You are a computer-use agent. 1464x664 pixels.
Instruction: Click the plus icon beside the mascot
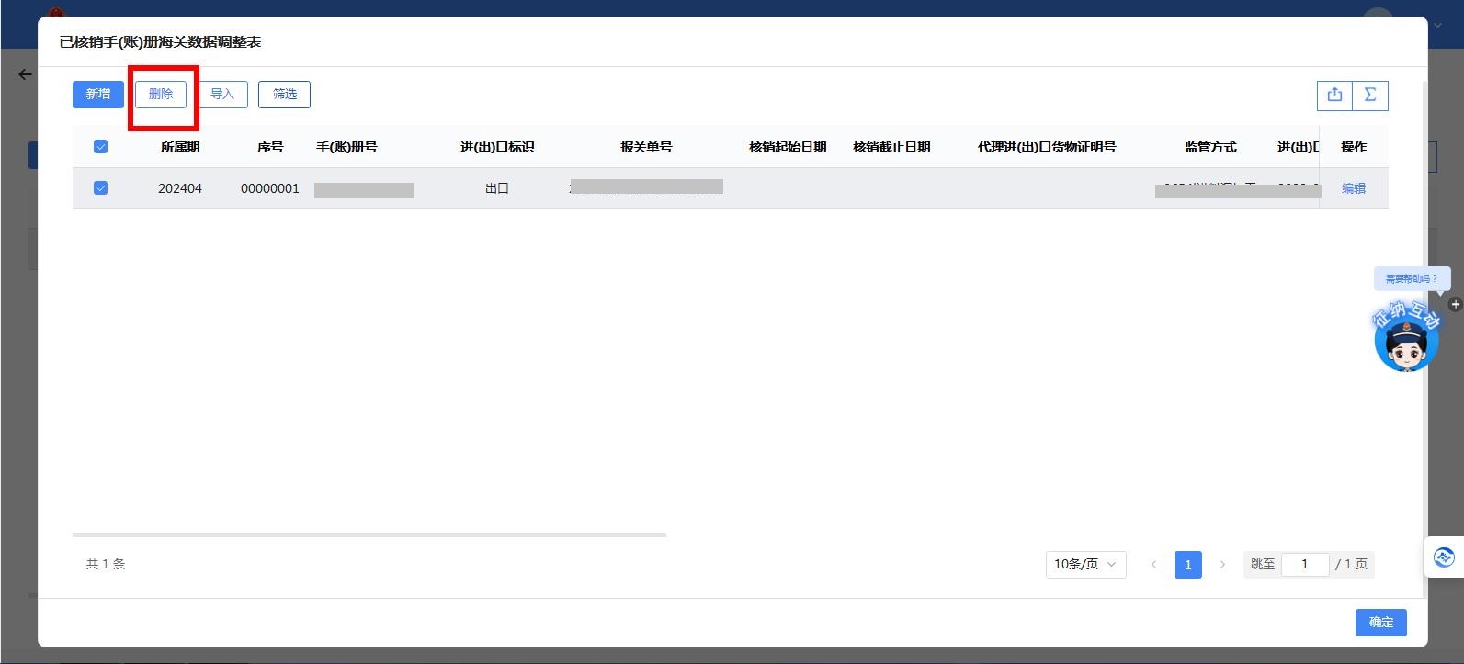[x=1455, y=304]
